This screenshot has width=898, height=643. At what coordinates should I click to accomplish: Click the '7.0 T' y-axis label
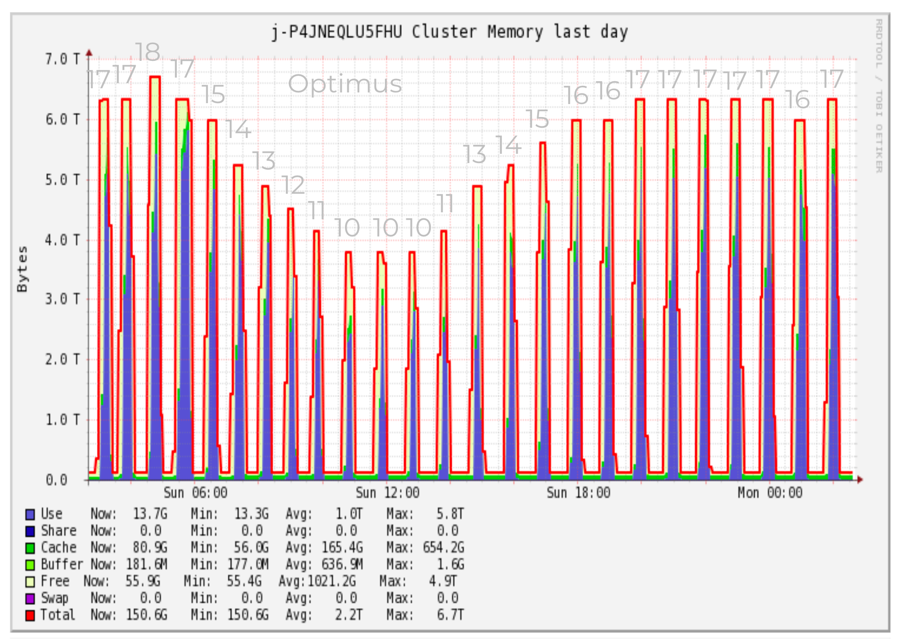pos(63,59)
